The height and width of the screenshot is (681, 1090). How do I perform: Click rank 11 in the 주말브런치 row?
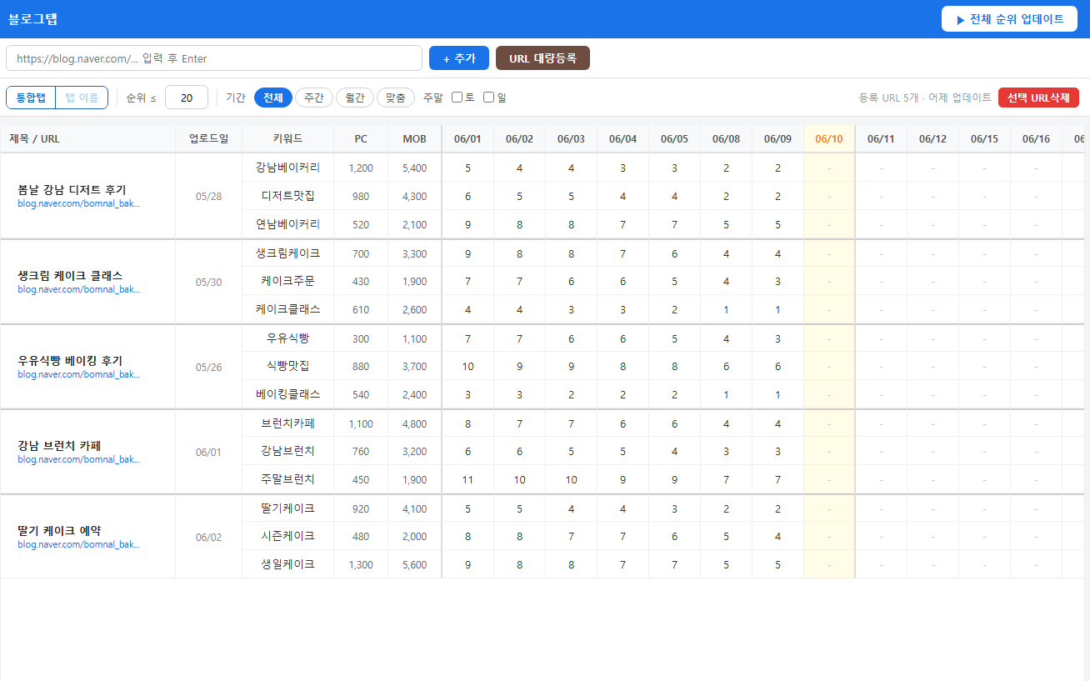click(467, 479)
